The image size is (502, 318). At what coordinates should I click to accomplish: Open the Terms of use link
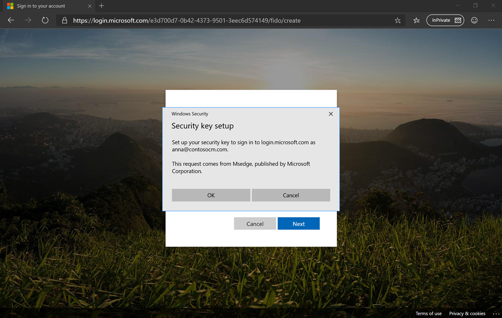click(428, 314)
